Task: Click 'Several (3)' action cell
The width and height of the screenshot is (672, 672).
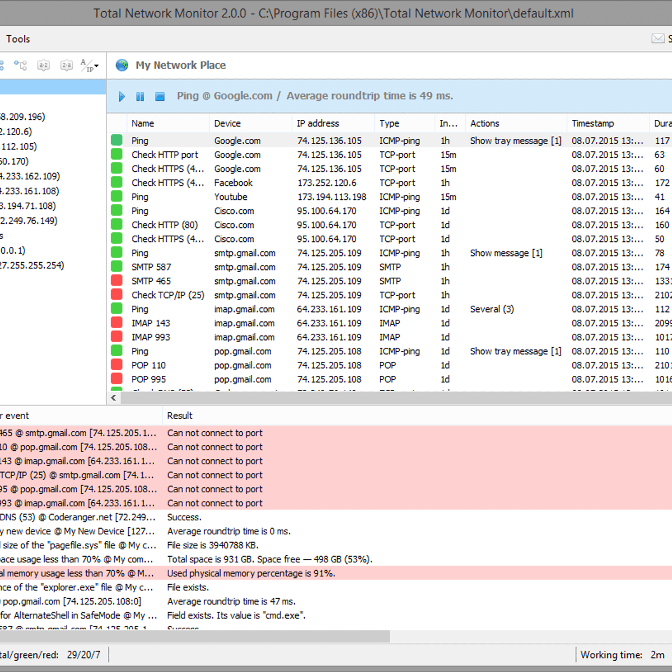Action: (492, 309)
